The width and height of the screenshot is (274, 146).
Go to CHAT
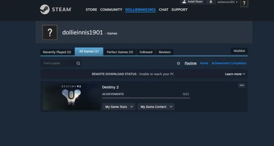[x=164, y=10]
